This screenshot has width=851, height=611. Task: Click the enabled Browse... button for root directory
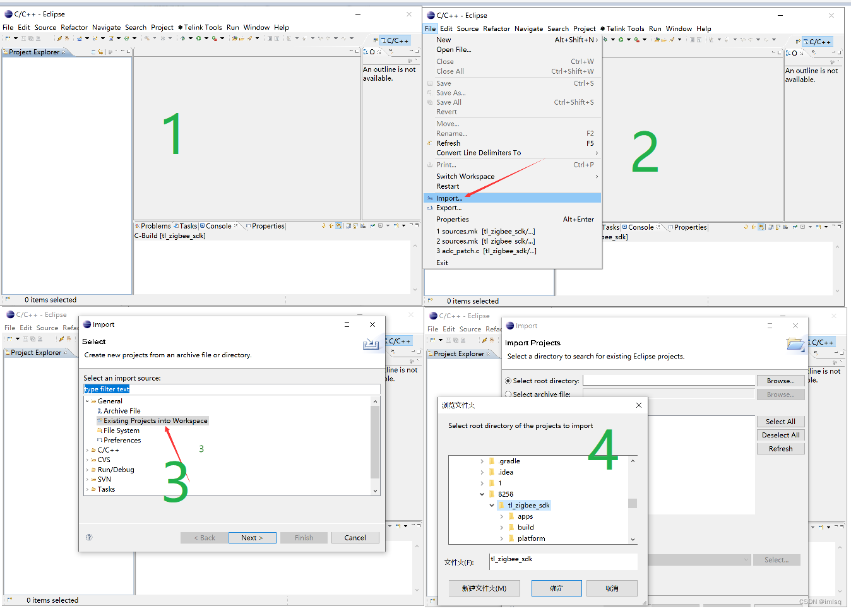coord(780,381)
